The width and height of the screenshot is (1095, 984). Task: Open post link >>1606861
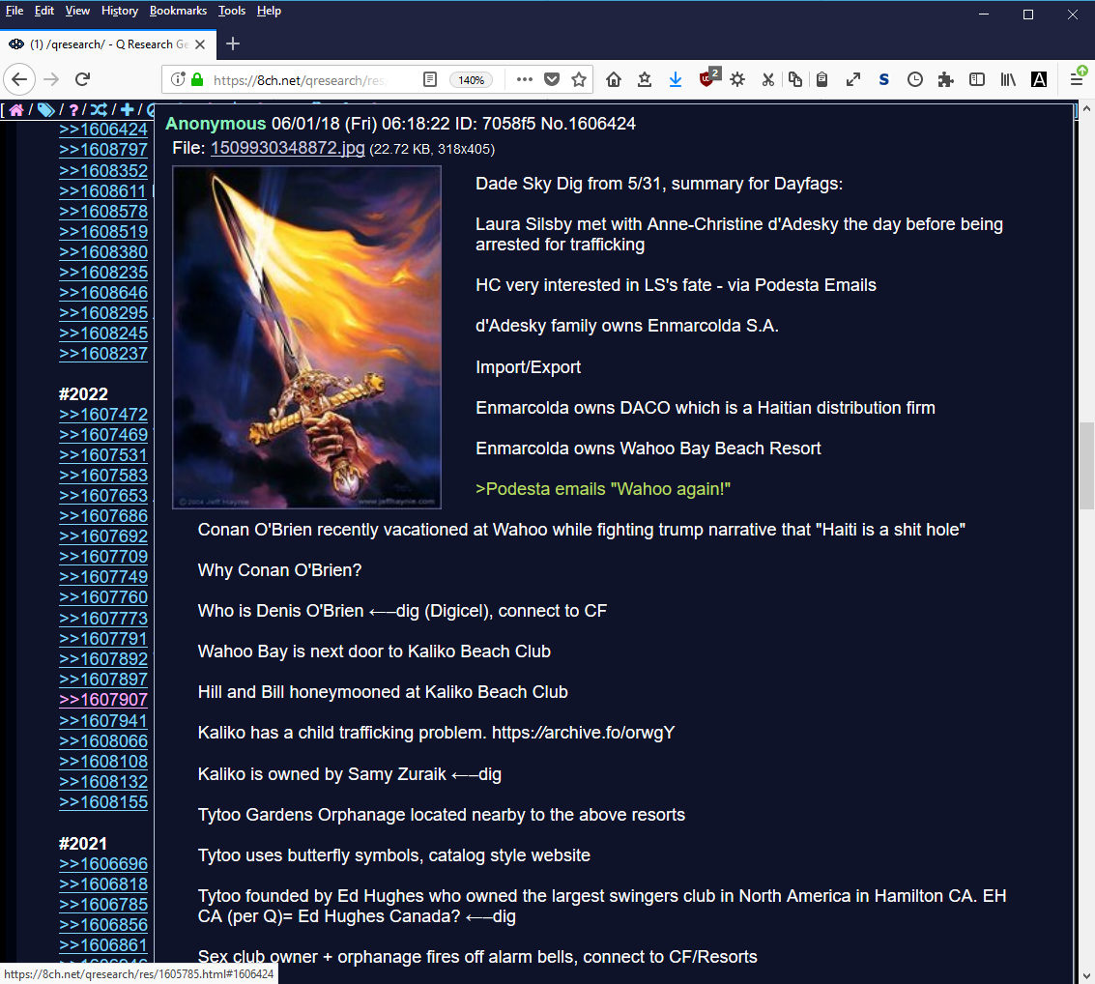pos(103,945)
